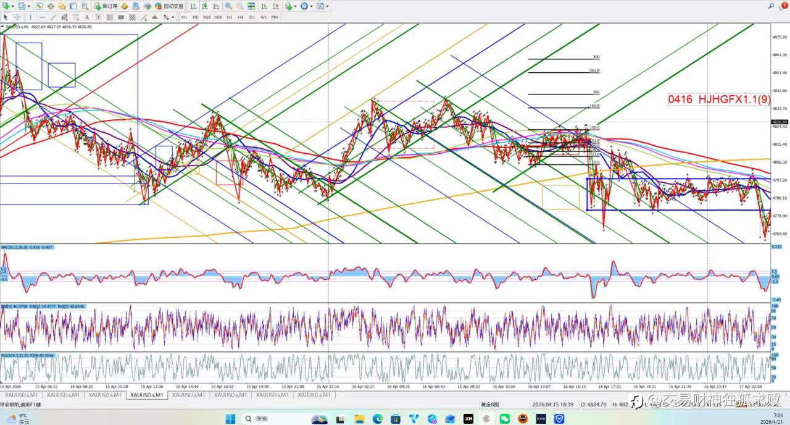Open the Data Window panel
The width and height of the screenshot is (790, 425).
51,6
